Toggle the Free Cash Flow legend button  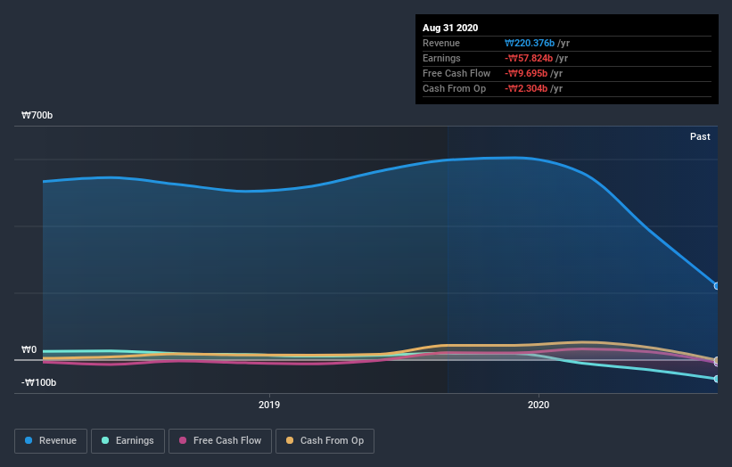pyautogui.click(x=220, y=441)
